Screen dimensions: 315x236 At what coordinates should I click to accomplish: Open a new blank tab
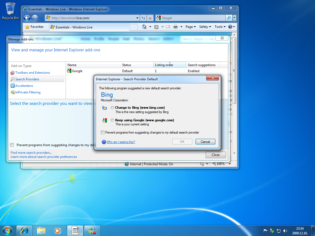click(x=134, y=27)
